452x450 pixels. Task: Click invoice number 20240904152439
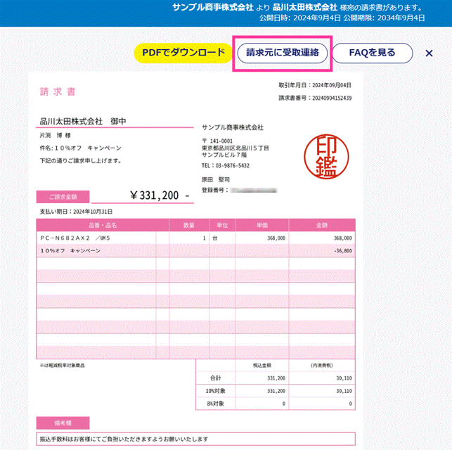pyautogui.click(x=332, y=98)
